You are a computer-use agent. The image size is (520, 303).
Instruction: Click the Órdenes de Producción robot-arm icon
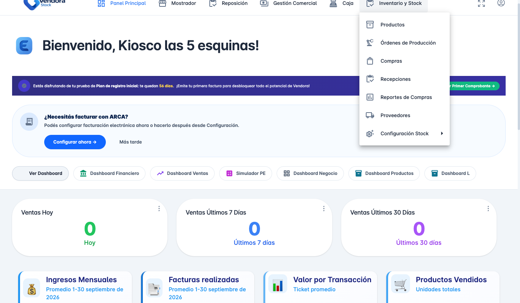pos(370,43)
